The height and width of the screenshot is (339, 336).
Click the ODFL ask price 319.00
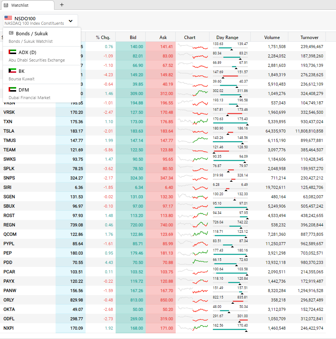tap(167, 319)
